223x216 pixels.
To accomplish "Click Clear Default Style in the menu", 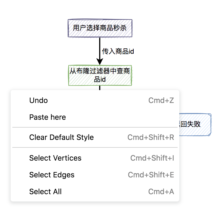I will click(x=61, y=137).
